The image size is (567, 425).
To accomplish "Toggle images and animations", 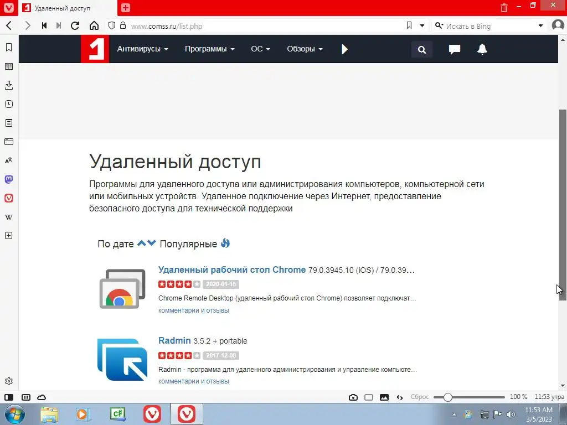I will pos(384,397).
